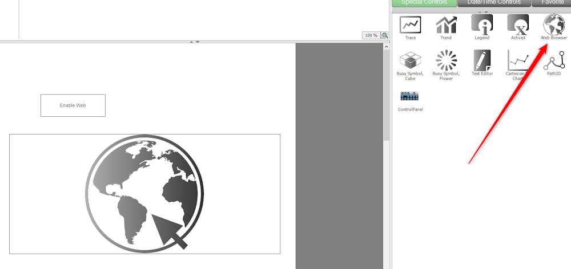Click the editor pane splitter arrows
The height and width of the screenshot is (269, 571).
[195, 42]
